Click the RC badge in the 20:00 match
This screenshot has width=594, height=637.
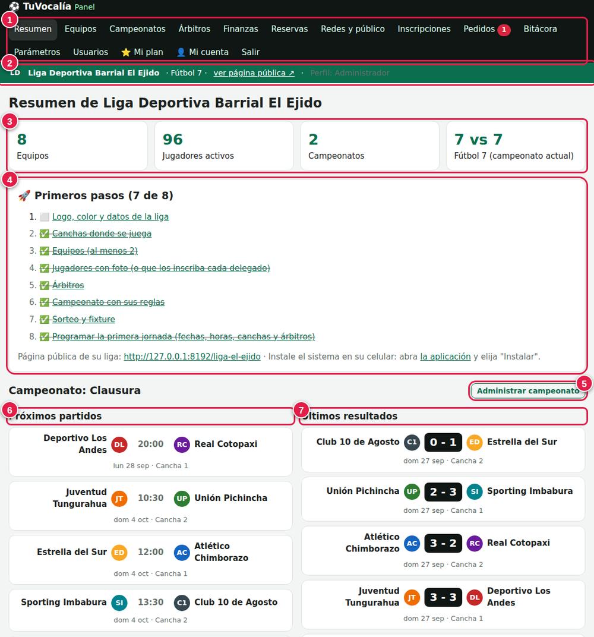coord(182,444)
